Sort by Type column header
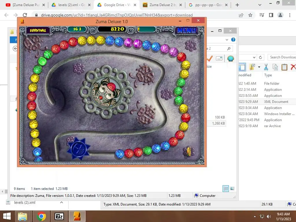The image size is (296, 222). 268,75
